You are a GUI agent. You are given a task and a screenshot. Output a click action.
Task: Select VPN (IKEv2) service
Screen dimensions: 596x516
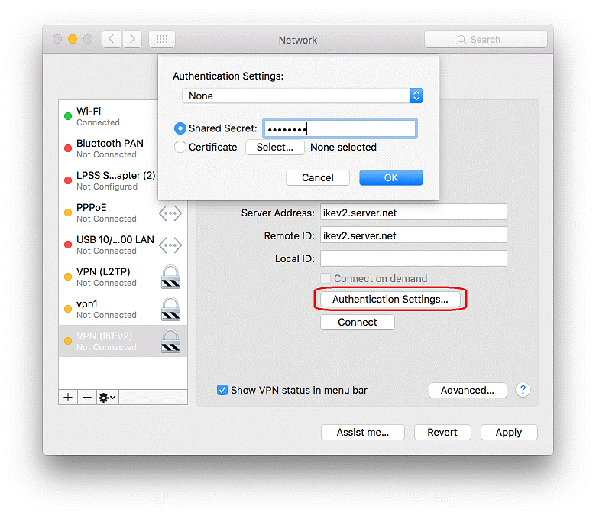coord(123,341)
